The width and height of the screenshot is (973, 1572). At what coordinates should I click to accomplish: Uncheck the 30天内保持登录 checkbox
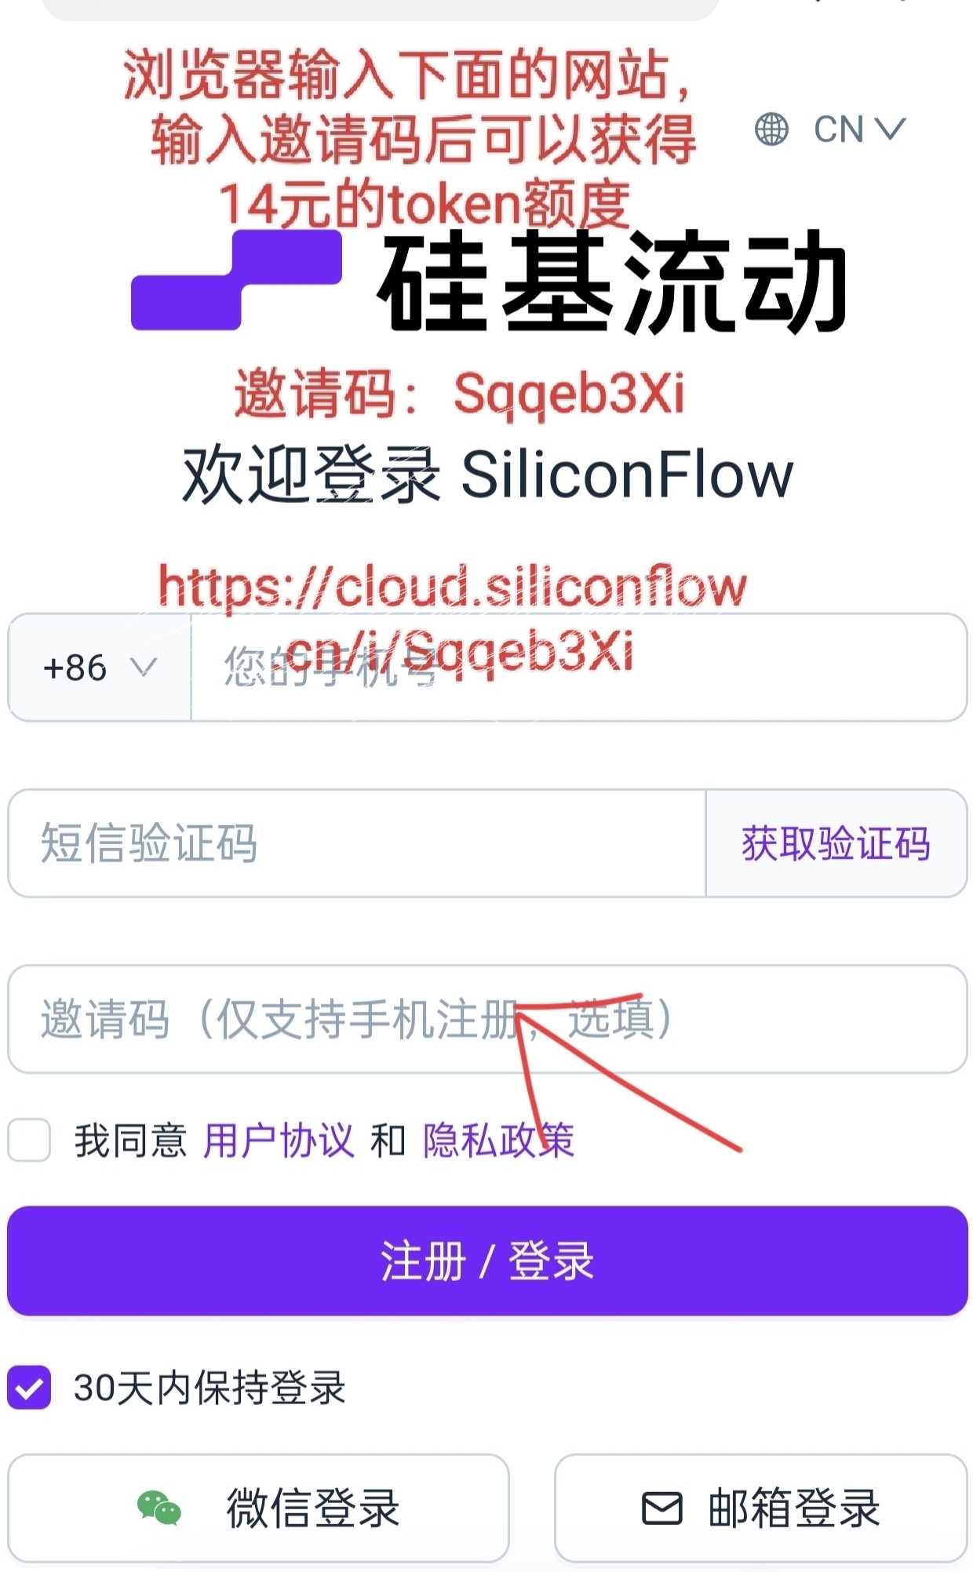click(x=30, y=1387)
